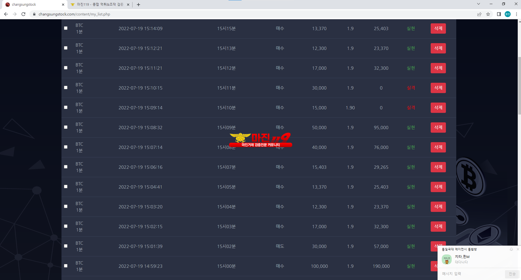Delete the 15시15분 trade with 삭제
521x280 pixels.
(438, 28)
